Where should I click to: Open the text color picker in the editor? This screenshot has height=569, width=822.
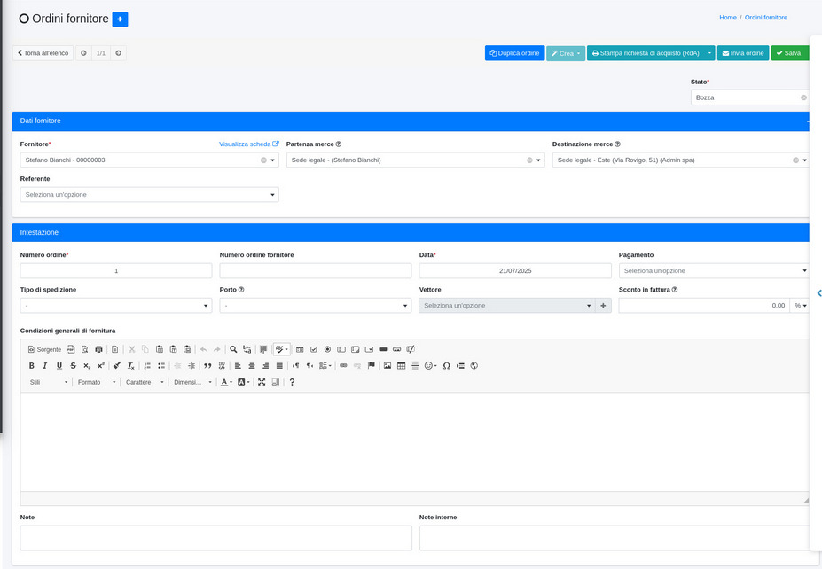(x=226, y=382)
